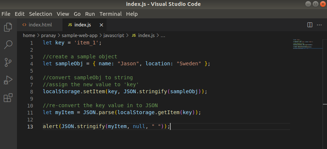Click the comment about assigning new value to 'key'

tap(91, 84)
